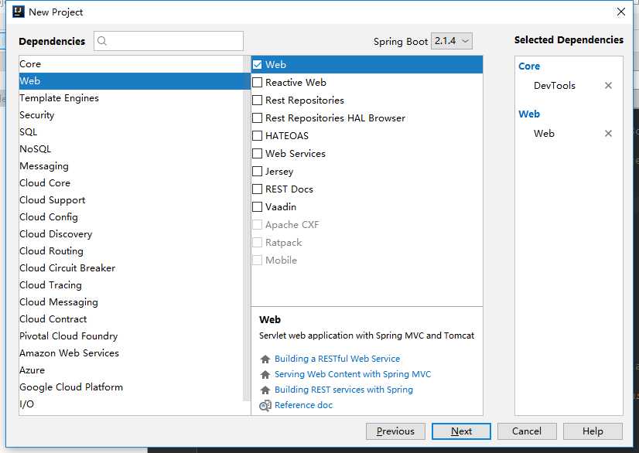The height and width of the screenshot is (453, 639).
Task: Open Building REST services with Spring link
Action: pos(343,390)
